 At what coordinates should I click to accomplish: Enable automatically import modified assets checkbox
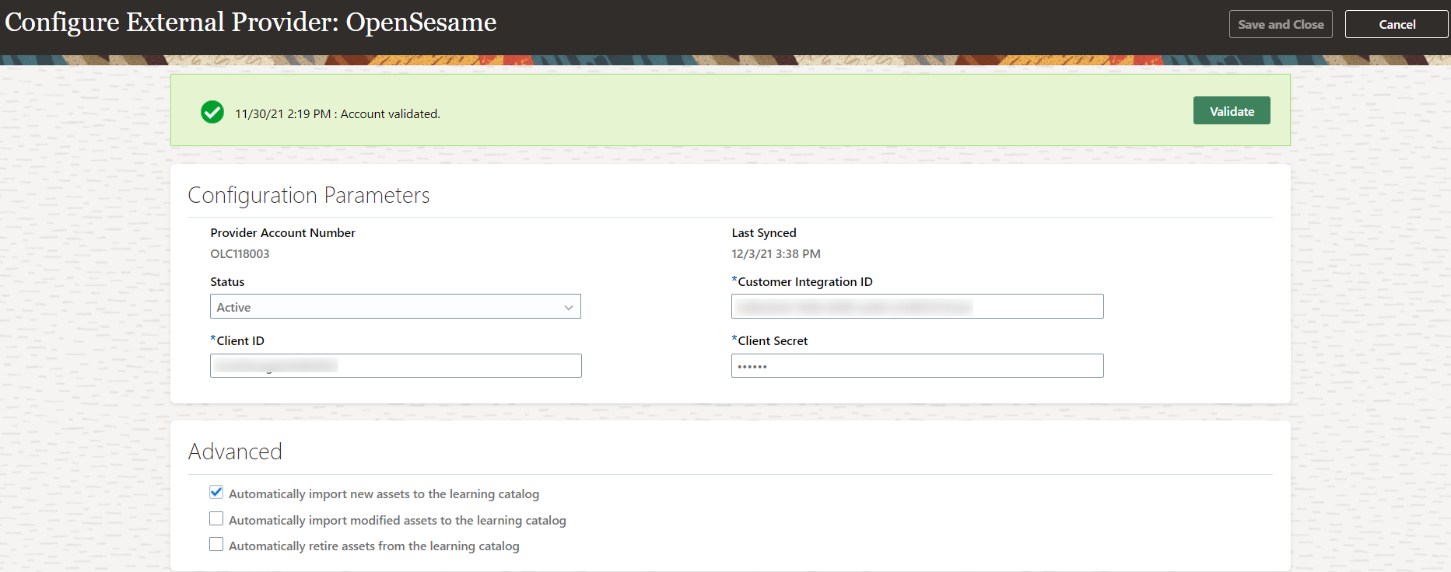216,518
